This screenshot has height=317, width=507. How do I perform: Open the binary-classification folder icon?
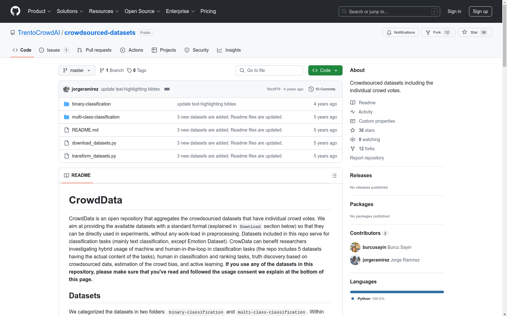[x=67, y=104]
